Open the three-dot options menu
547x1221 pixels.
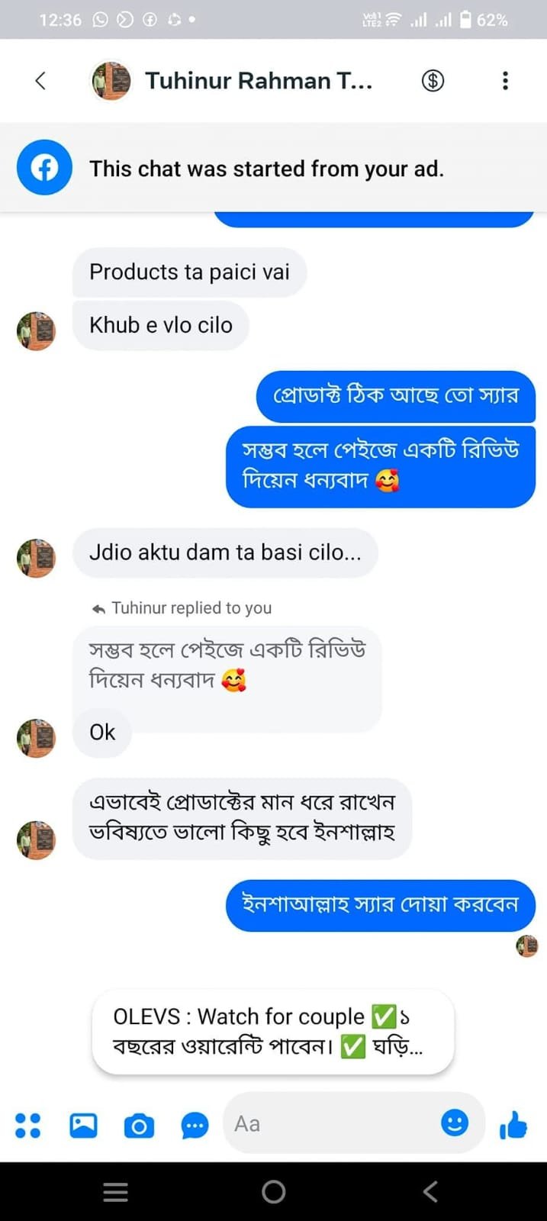505,81
